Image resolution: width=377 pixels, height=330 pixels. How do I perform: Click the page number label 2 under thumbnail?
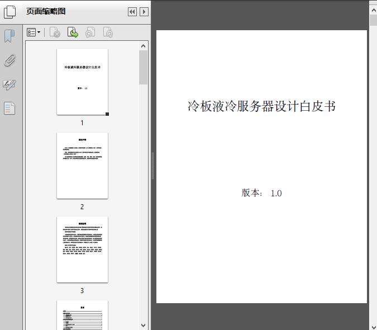82,207
